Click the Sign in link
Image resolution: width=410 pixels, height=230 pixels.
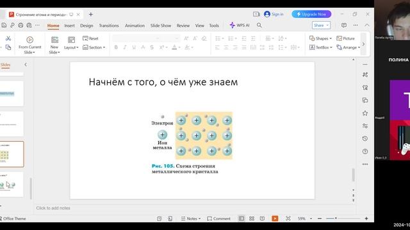point(277,14)
